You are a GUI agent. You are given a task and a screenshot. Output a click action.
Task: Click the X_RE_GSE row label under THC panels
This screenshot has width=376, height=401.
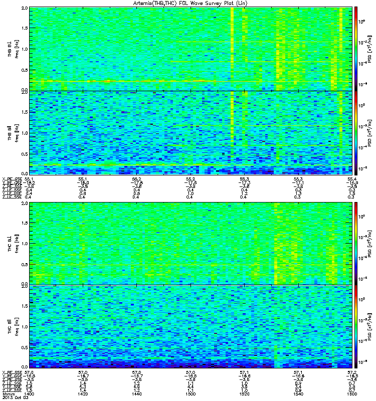pyautogui.click(x=12, y=372)
